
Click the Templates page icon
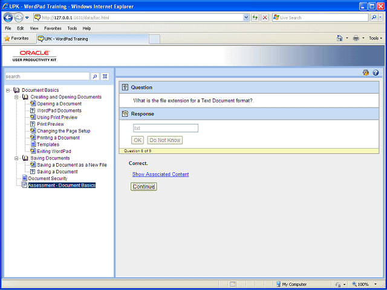click(33, 144)
